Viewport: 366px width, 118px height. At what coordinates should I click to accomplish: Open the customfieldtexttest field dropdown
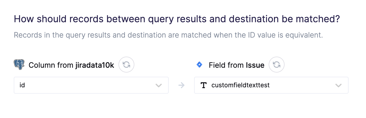tap(271, 85)
